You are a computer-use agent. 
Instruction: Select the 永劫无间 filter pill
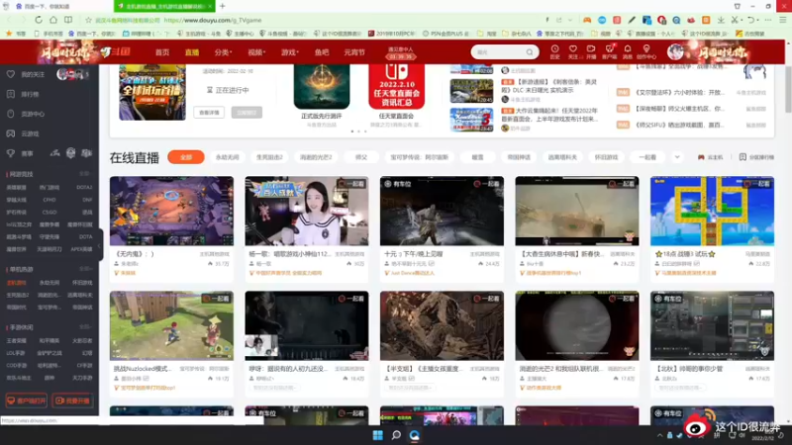(x=228, y=157)
